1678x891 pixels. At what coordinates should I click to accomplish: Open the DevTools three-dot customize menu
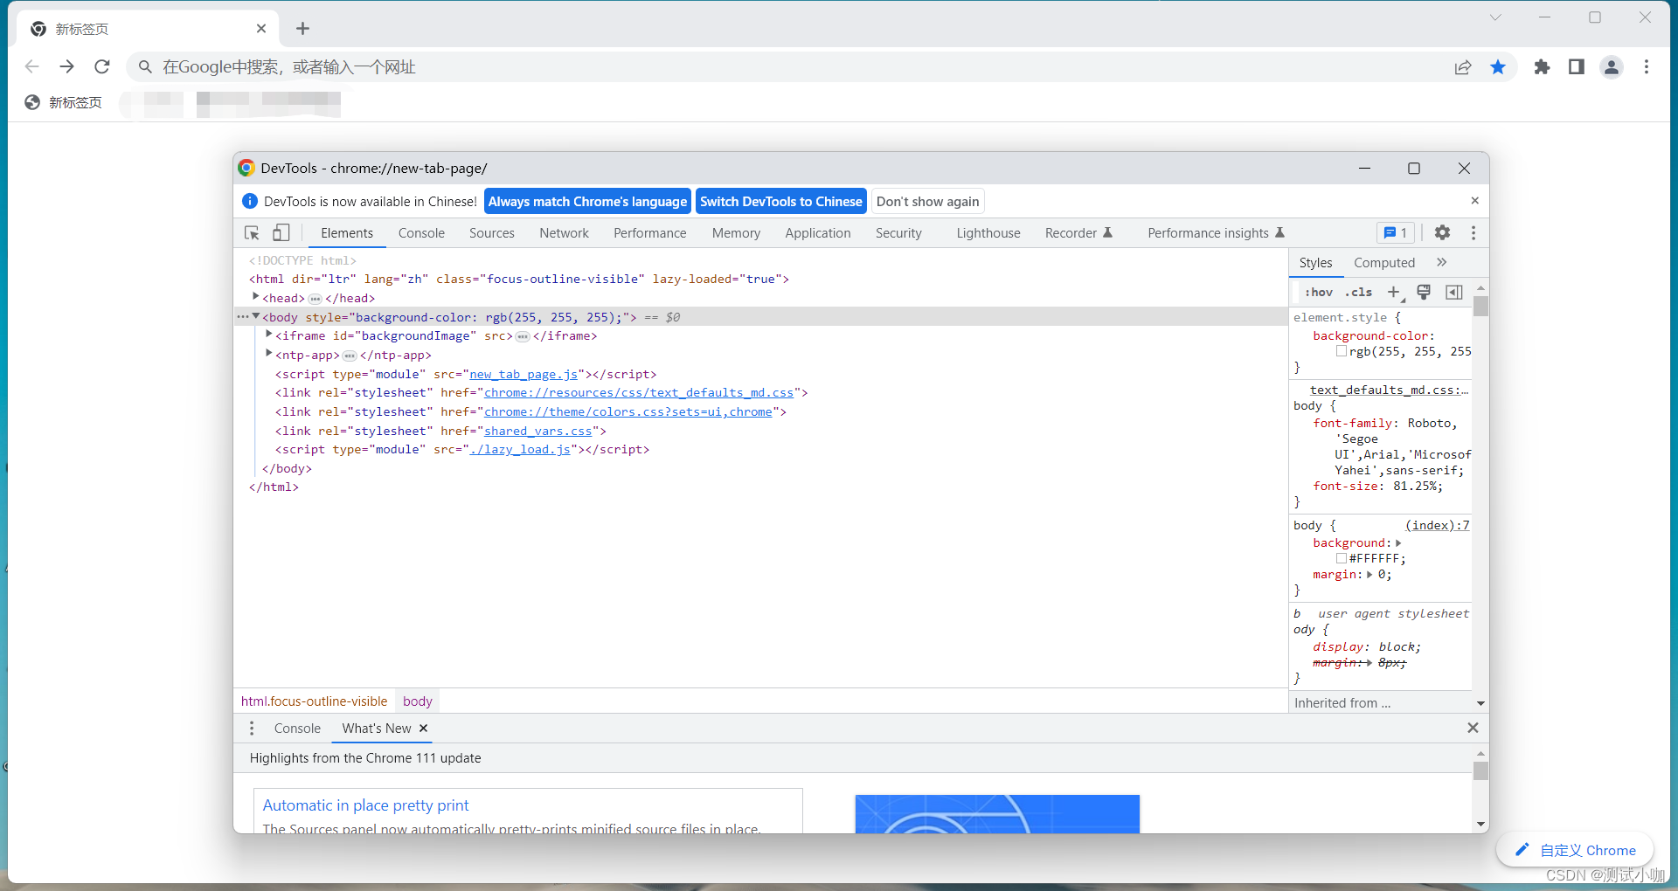1473,232
